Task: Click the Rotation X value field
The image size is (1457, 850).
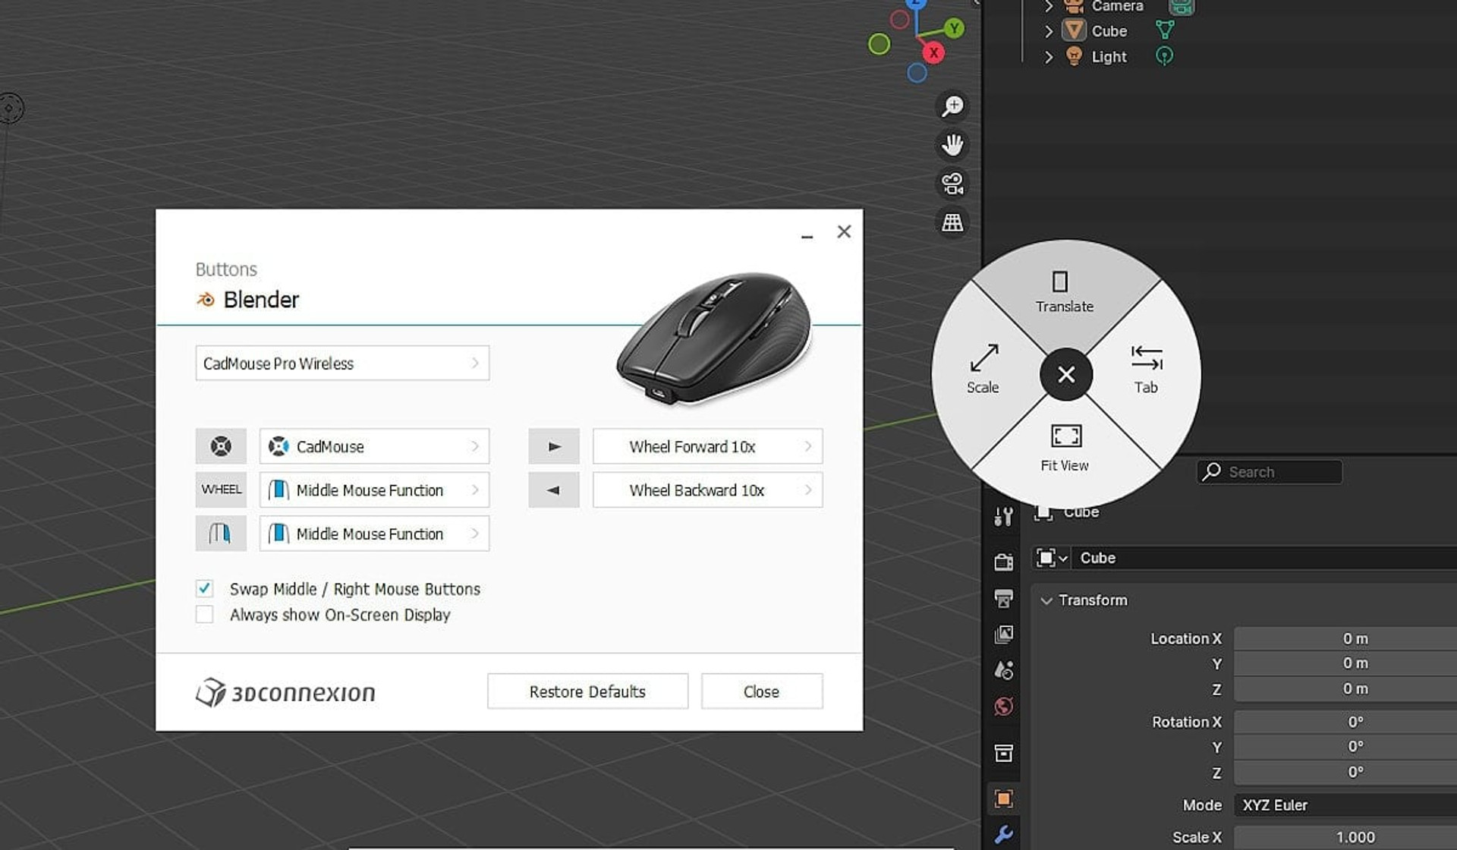Action: tap(1345, 722)
